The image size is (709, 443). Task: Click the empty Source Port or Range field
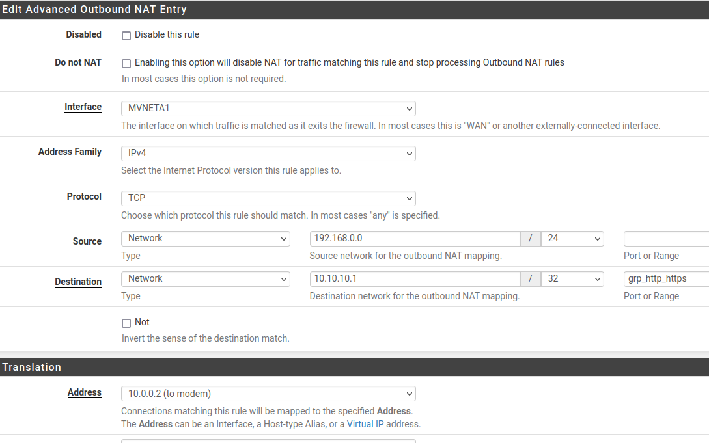coord(666,239)
